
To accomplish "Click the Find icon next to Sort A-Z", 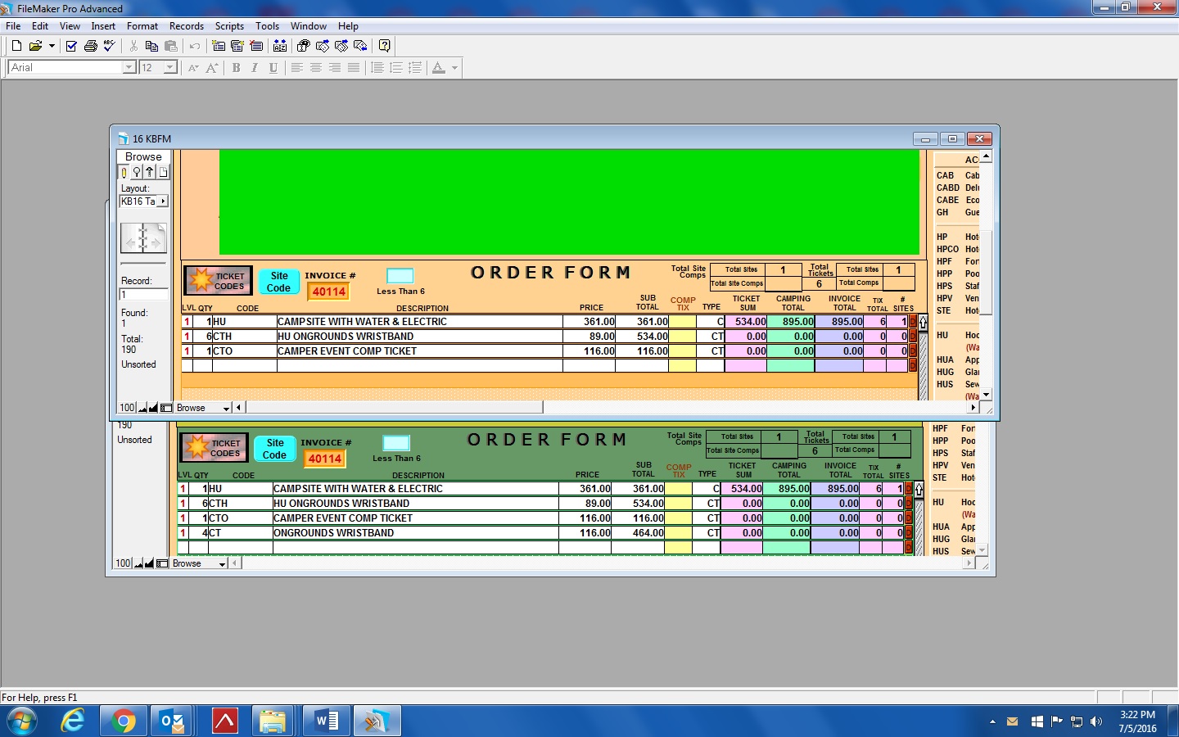I will click(x=303, y=46).
